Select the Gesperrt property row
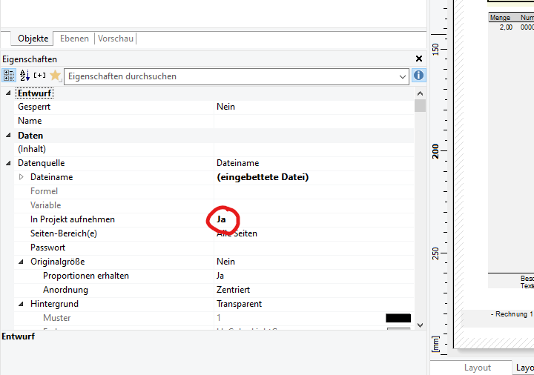The height and width of the screenshot is (375, 534). point(214,107)
